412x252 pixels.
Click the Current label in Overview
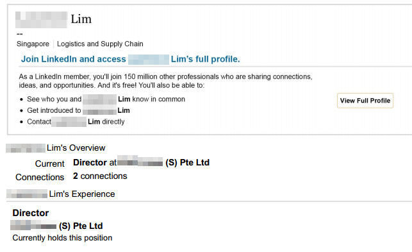point(50,164)
